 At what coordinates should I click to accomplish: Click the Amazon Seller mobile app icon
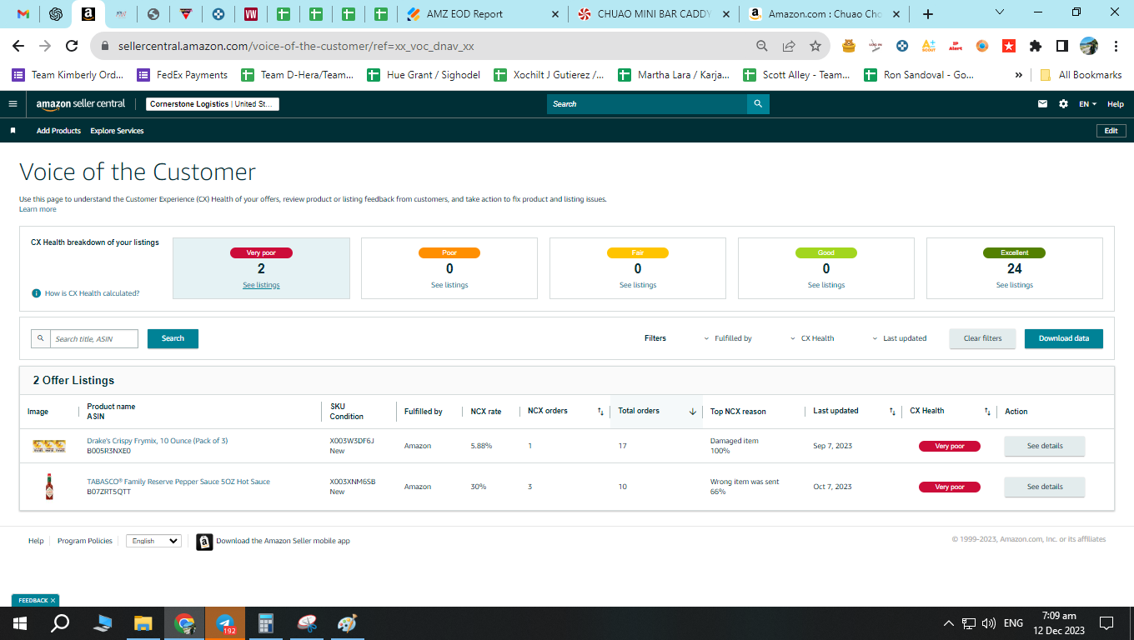point(204,542)
